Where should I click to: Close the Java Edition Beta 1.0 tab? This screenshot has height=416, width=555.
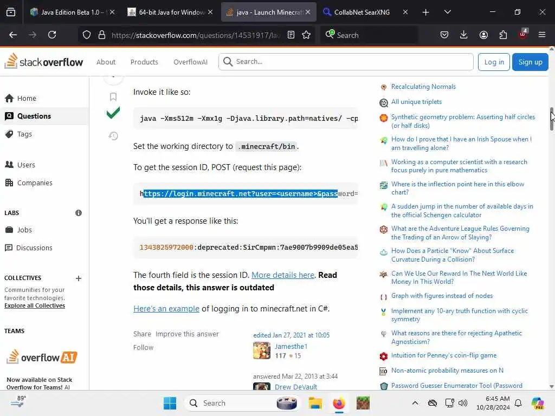(112, 12)
